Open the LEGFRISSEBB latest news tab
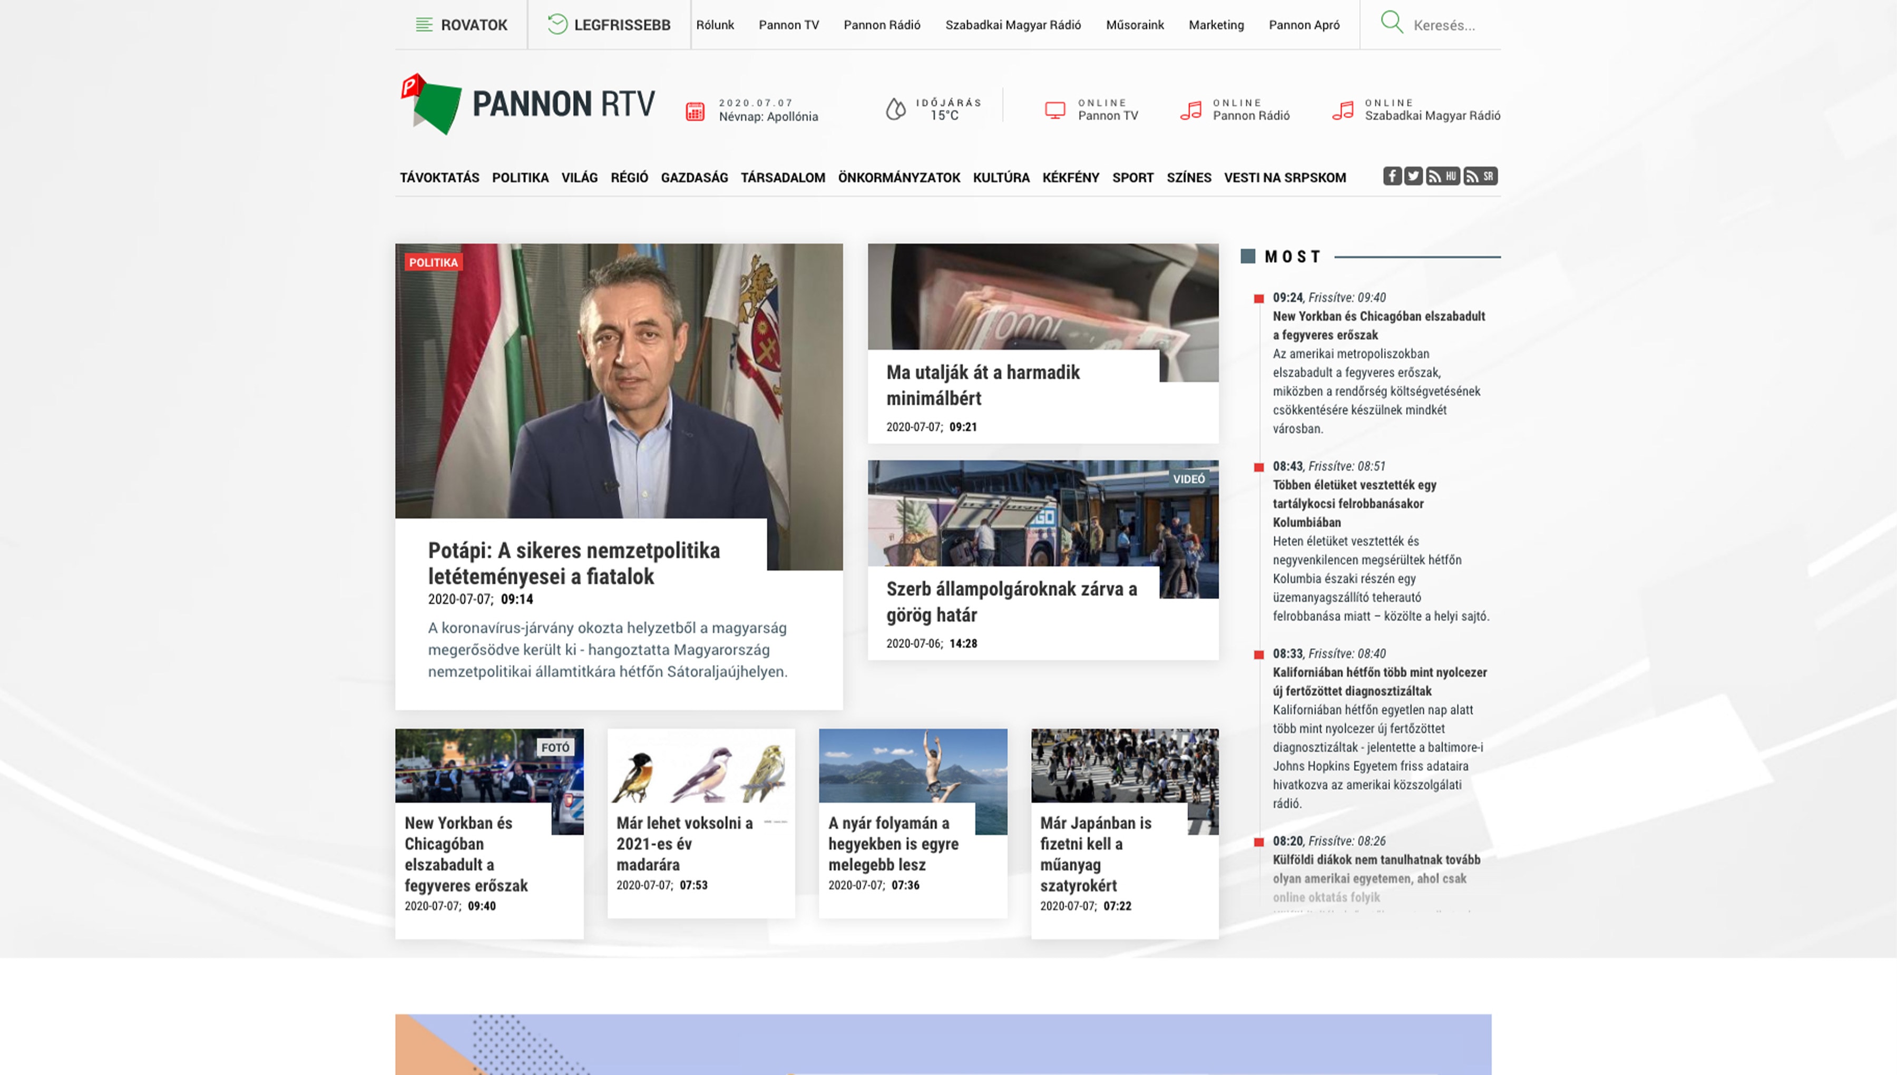 point(609,24)
